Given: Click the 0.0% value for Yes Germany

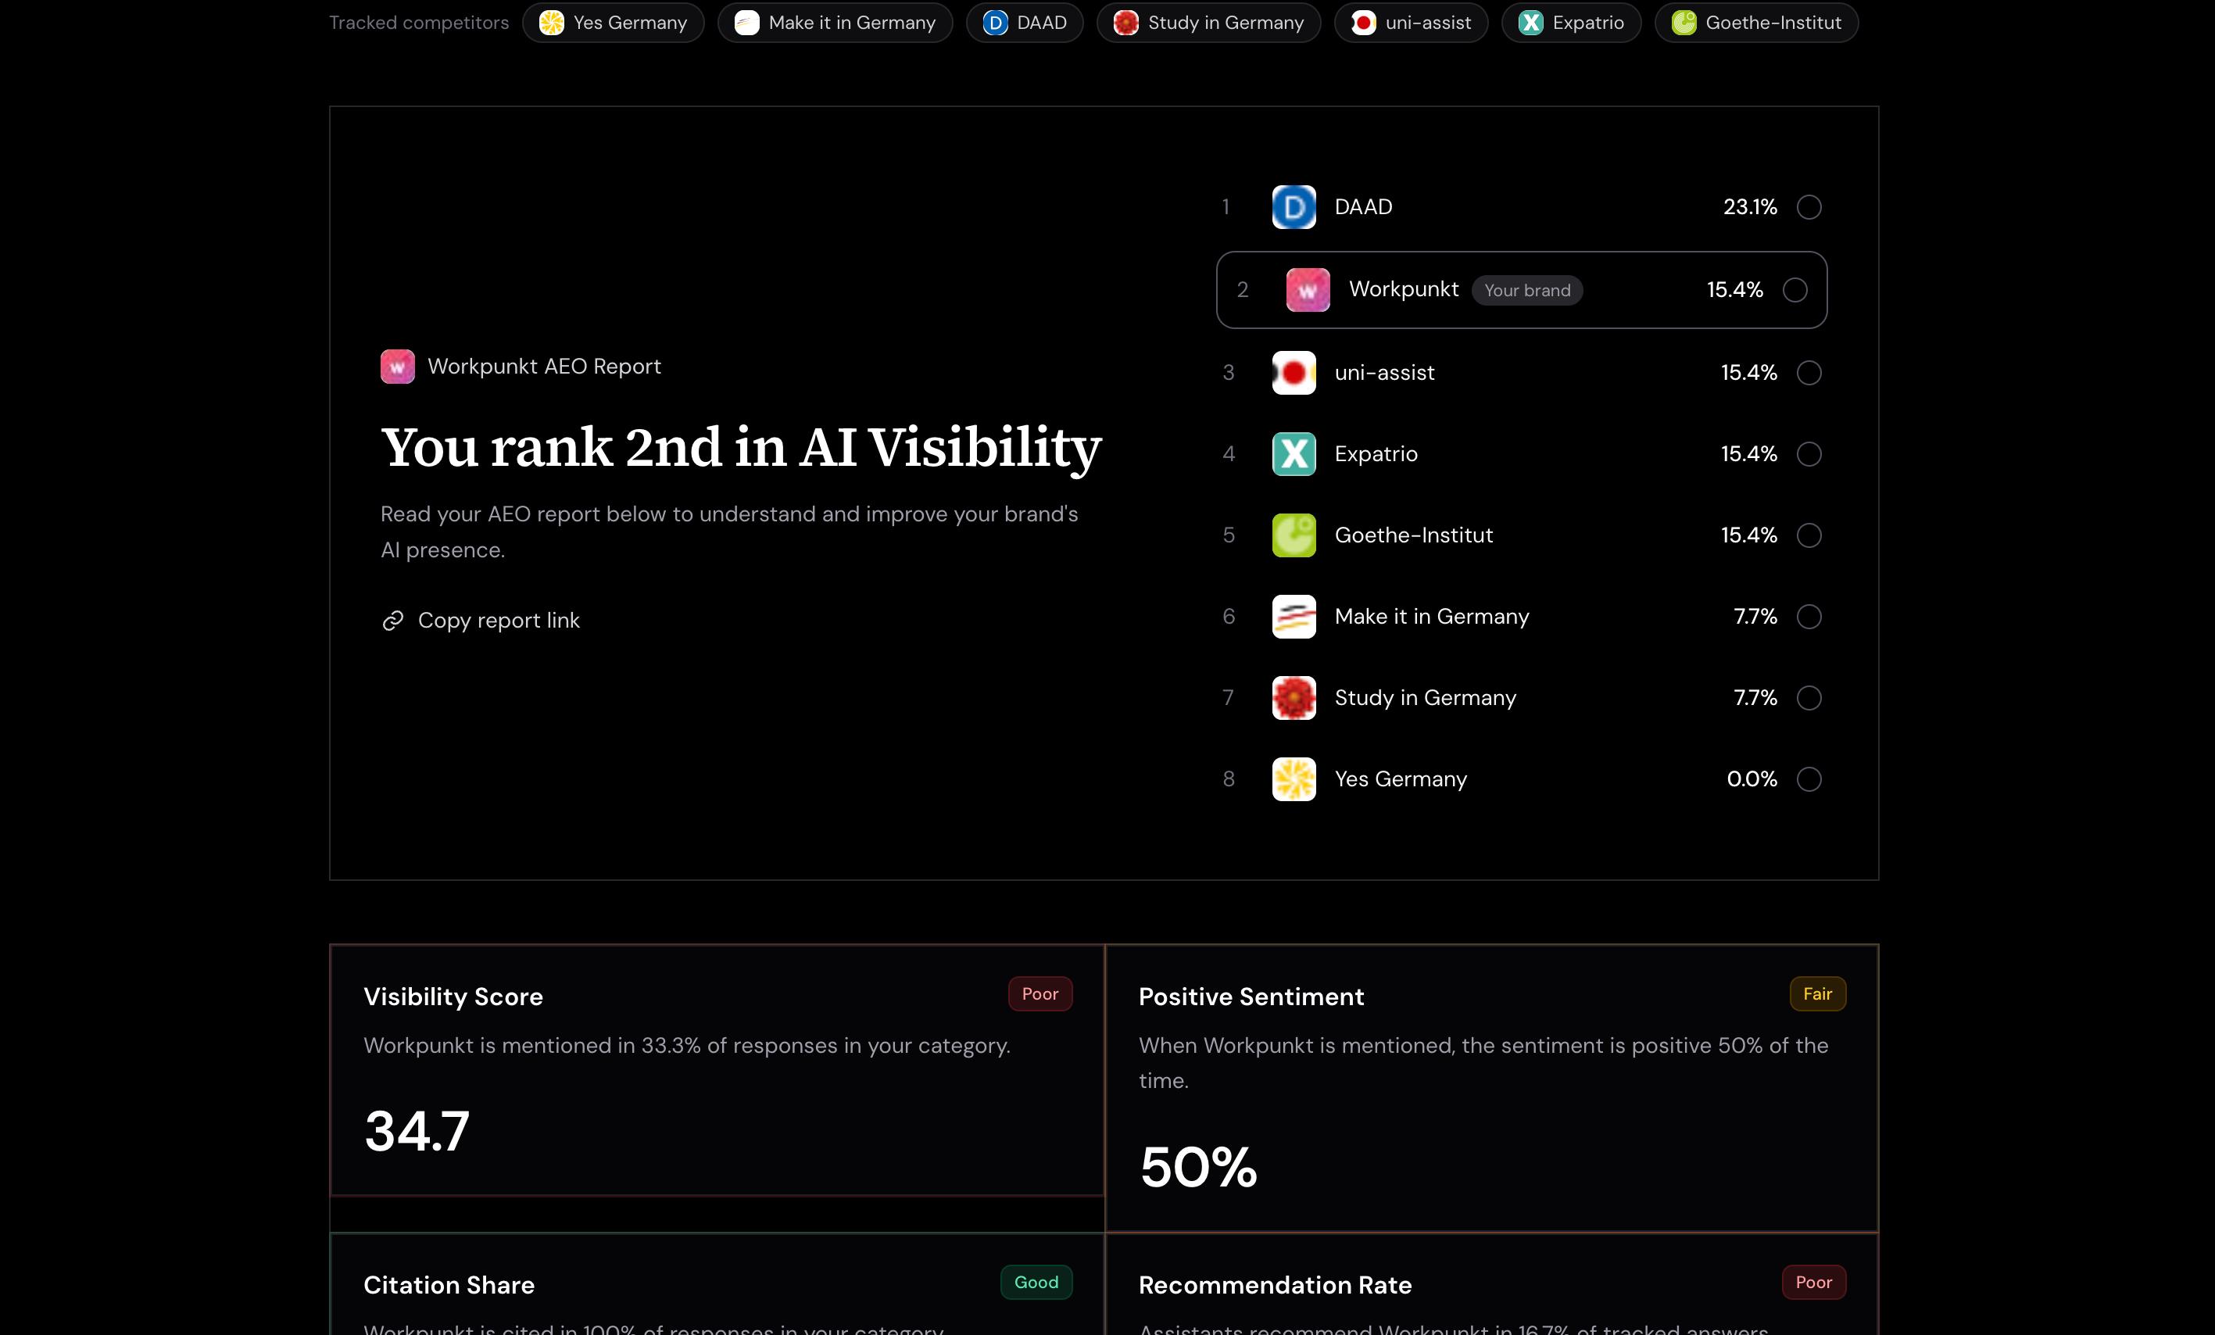Looking at the screenshot, I should pyautogui.click(x=1752, y=778).
